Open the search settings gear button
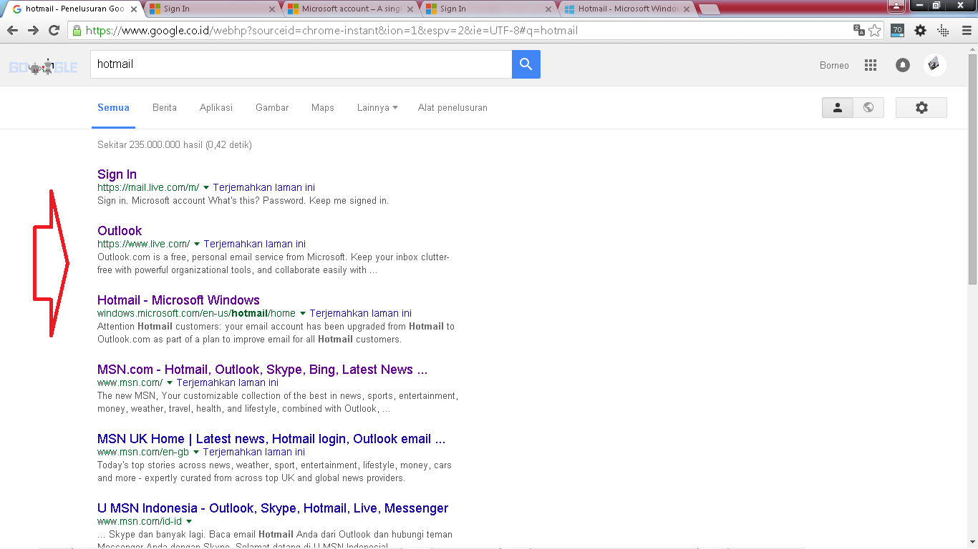Viewport: 978px width, 549px height. coord(921,107)
